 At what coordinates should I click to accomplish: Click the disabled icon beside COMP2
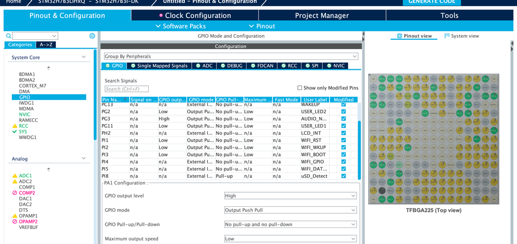point(15,193)
